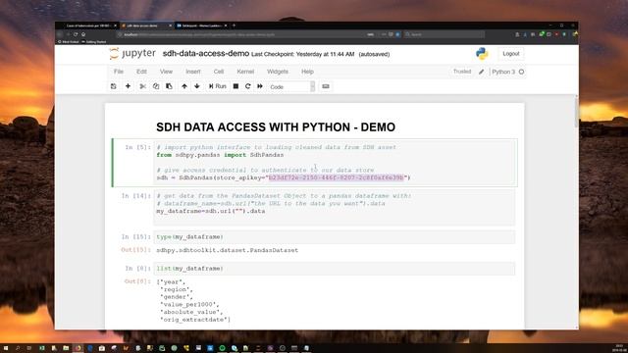This screenshot has width=628, height=353.
Task: Click the 'value_per1000' output line
Action: pyautogui.click(x=189, y=305)
